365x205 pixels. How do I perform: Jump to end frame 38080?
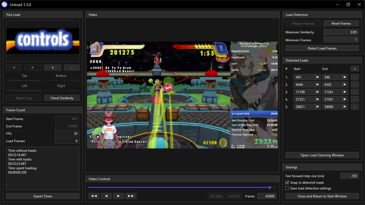click(345, 107)
